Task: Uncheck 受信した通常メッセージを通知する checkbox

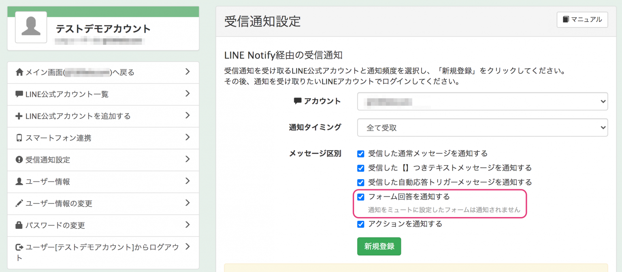Action: 360,154
